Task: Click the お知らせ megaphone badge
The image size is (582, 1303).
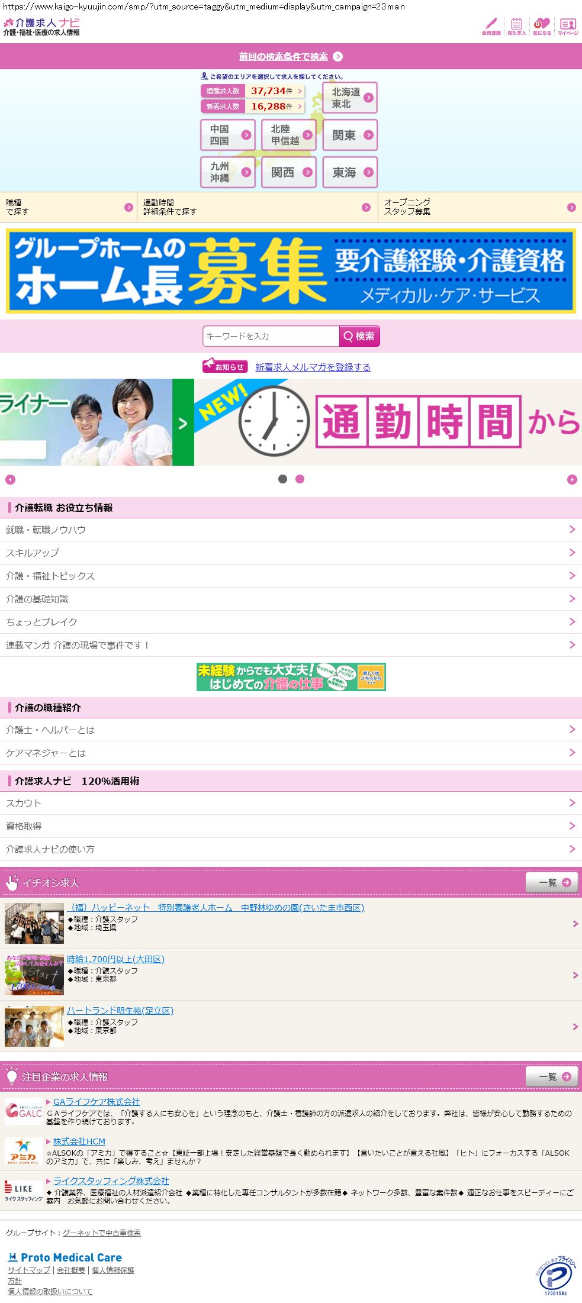Action: [225, 366]
